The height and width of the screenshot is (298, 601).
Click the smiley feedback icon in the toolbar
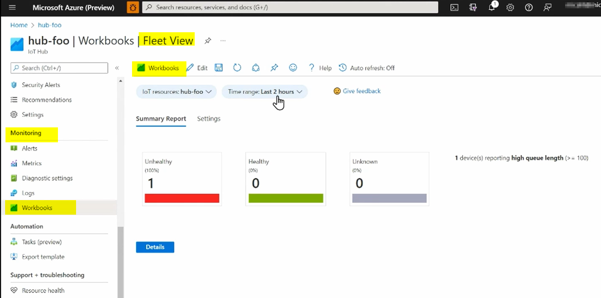pos(293,68)
